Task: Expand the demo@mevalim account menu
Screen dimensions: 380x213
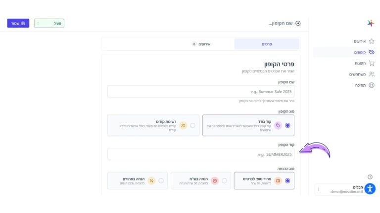Action: coord(319,189)
